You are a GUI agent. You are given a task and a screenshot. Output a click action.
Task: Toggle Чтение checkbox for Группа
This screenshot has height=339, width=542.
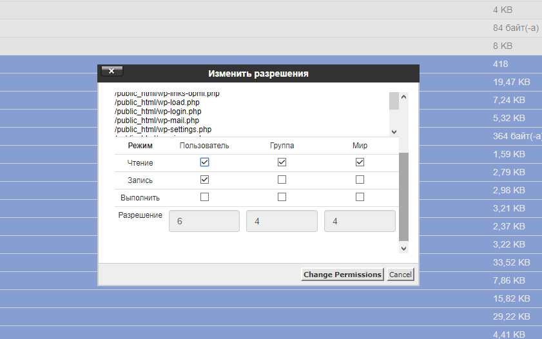pyautogui.click(x=282, y=162)
